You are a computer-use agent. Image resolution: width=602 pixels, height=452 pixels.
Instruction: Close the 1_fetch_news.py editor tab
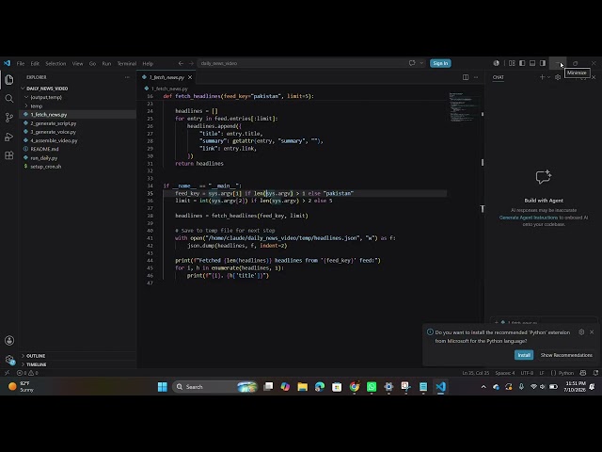(x=190, y=77)
